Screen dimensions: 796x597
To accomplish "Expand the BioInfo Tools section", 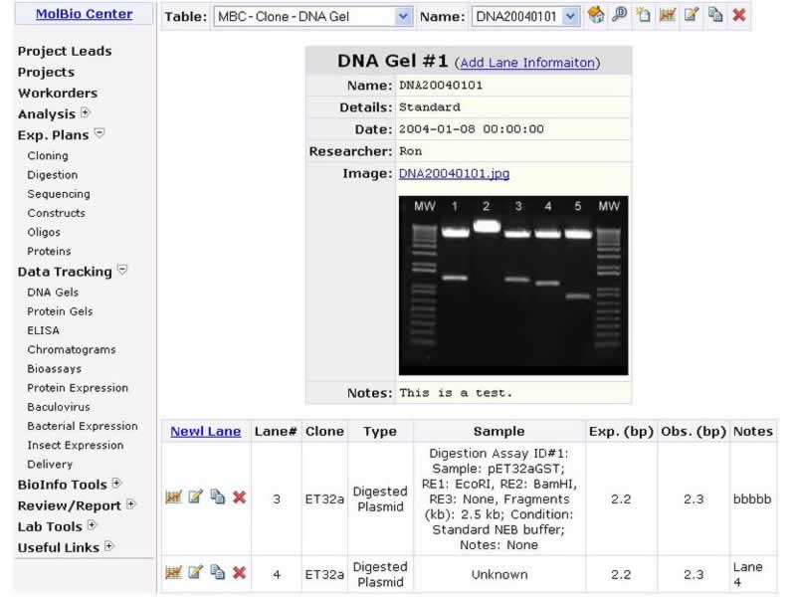I will 116,484.
